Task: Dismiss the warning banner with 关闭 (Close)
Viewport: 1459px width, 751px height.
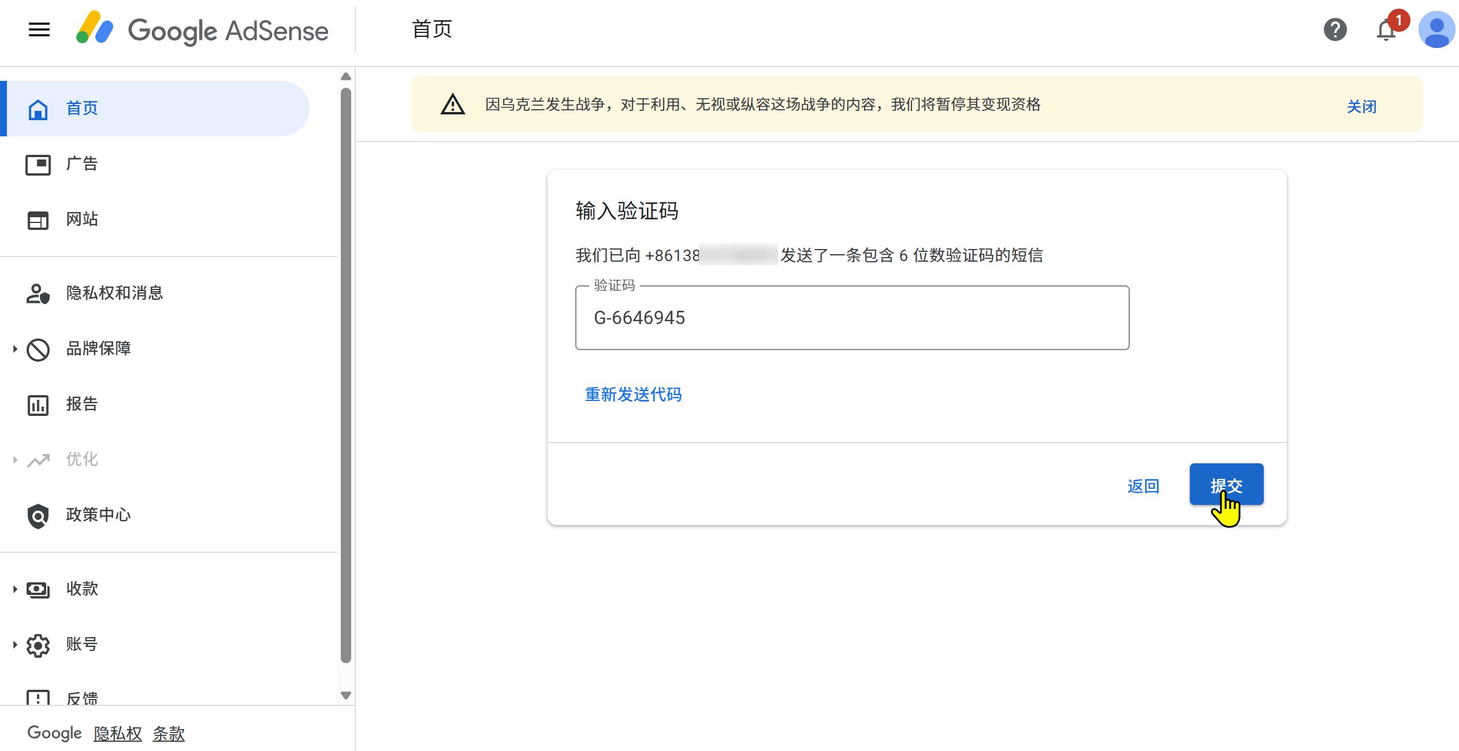Action: 1361,107
